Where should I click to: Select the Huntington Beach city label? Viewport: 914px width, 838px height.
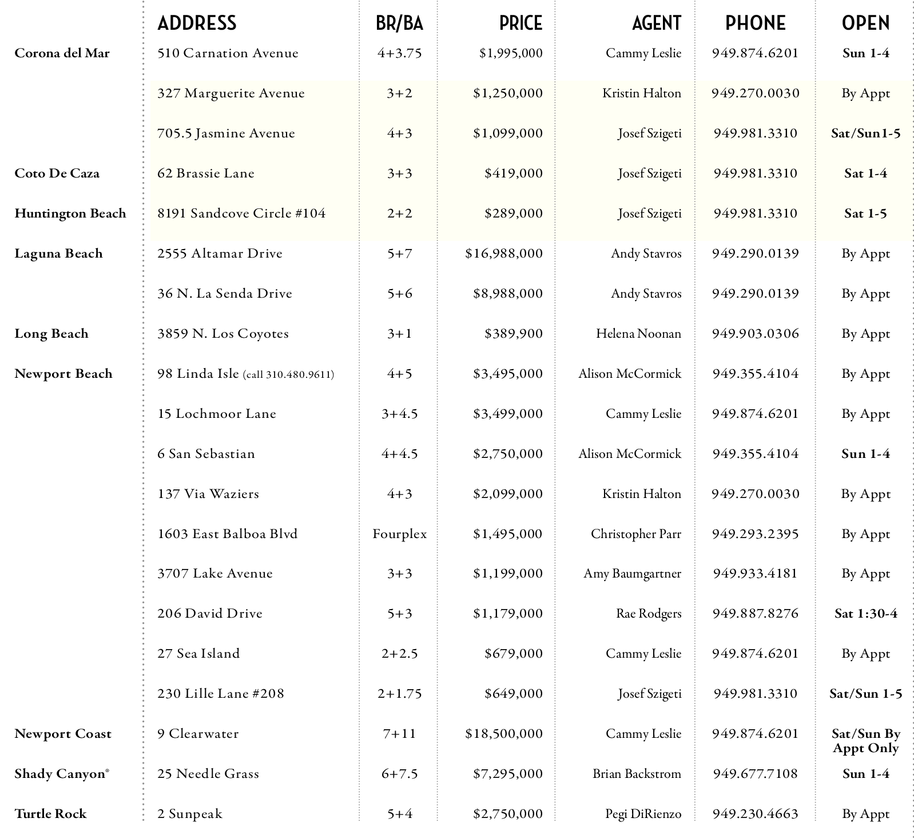(x=70, y=214)
